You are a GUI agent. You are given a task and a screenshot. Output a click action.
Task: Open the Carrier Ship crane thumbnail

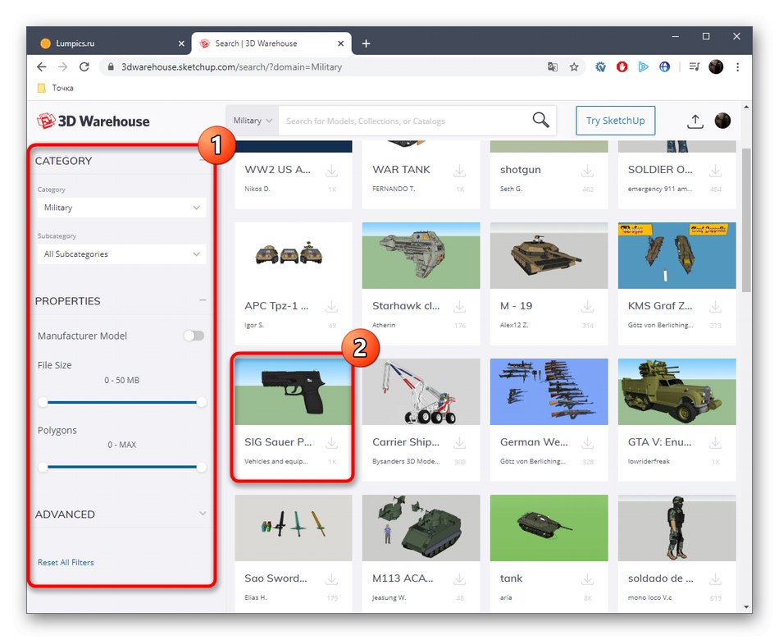coord(421,392)
